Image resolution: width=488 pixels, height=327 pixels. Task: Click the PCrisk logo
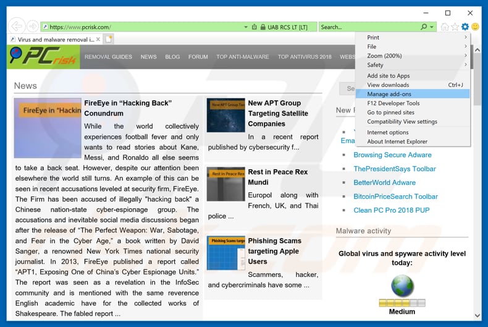(x=43, y=57)
